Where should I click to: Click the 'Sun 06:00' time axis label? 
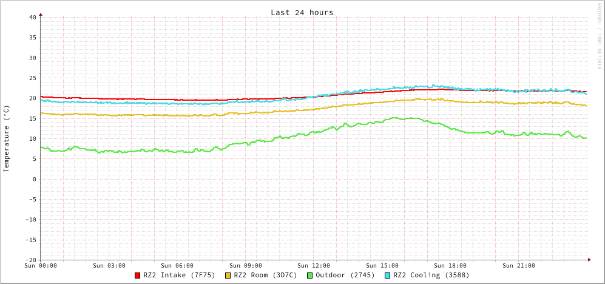[177, 266]
